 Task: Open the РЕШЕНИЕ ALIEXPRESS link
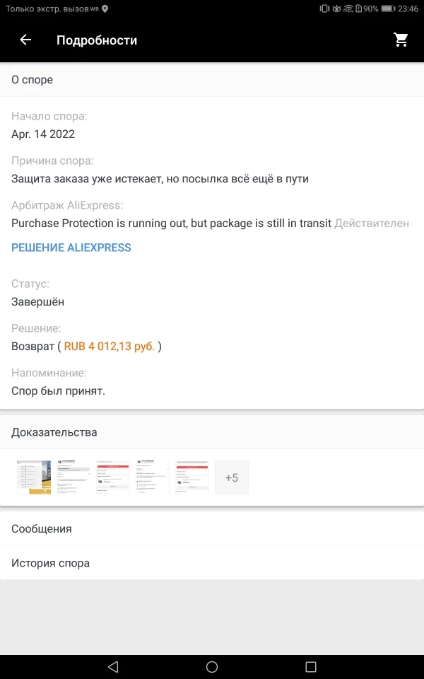tap(71, 248)
